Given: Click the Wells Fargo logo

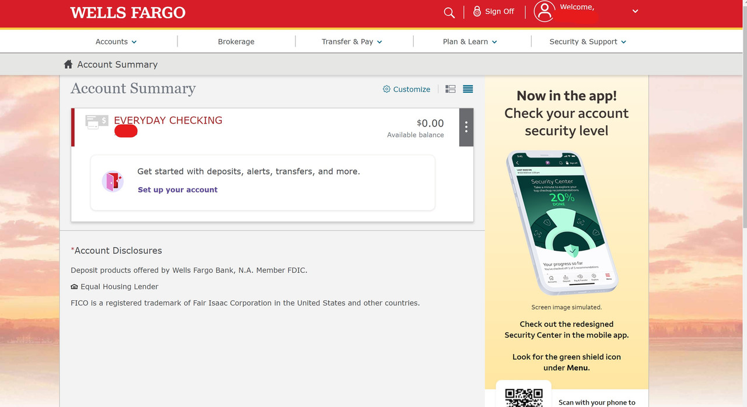Looking at the screenshot, I should click(x=128, y=13).
